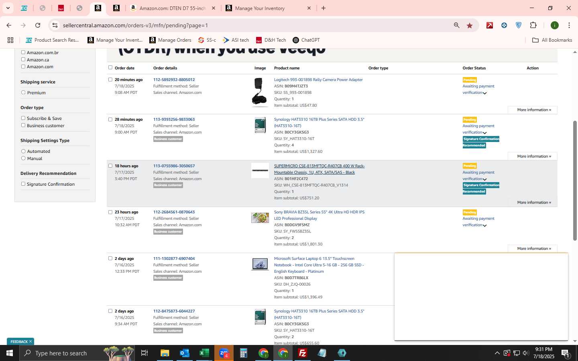View site information icon in address bar
This screenshot has height=361, width=578.
point(55,25)
